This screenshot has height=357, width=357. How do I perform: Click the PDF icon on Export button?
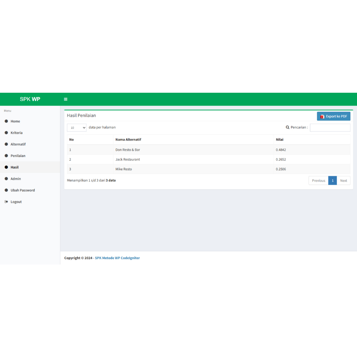[322, 116]
